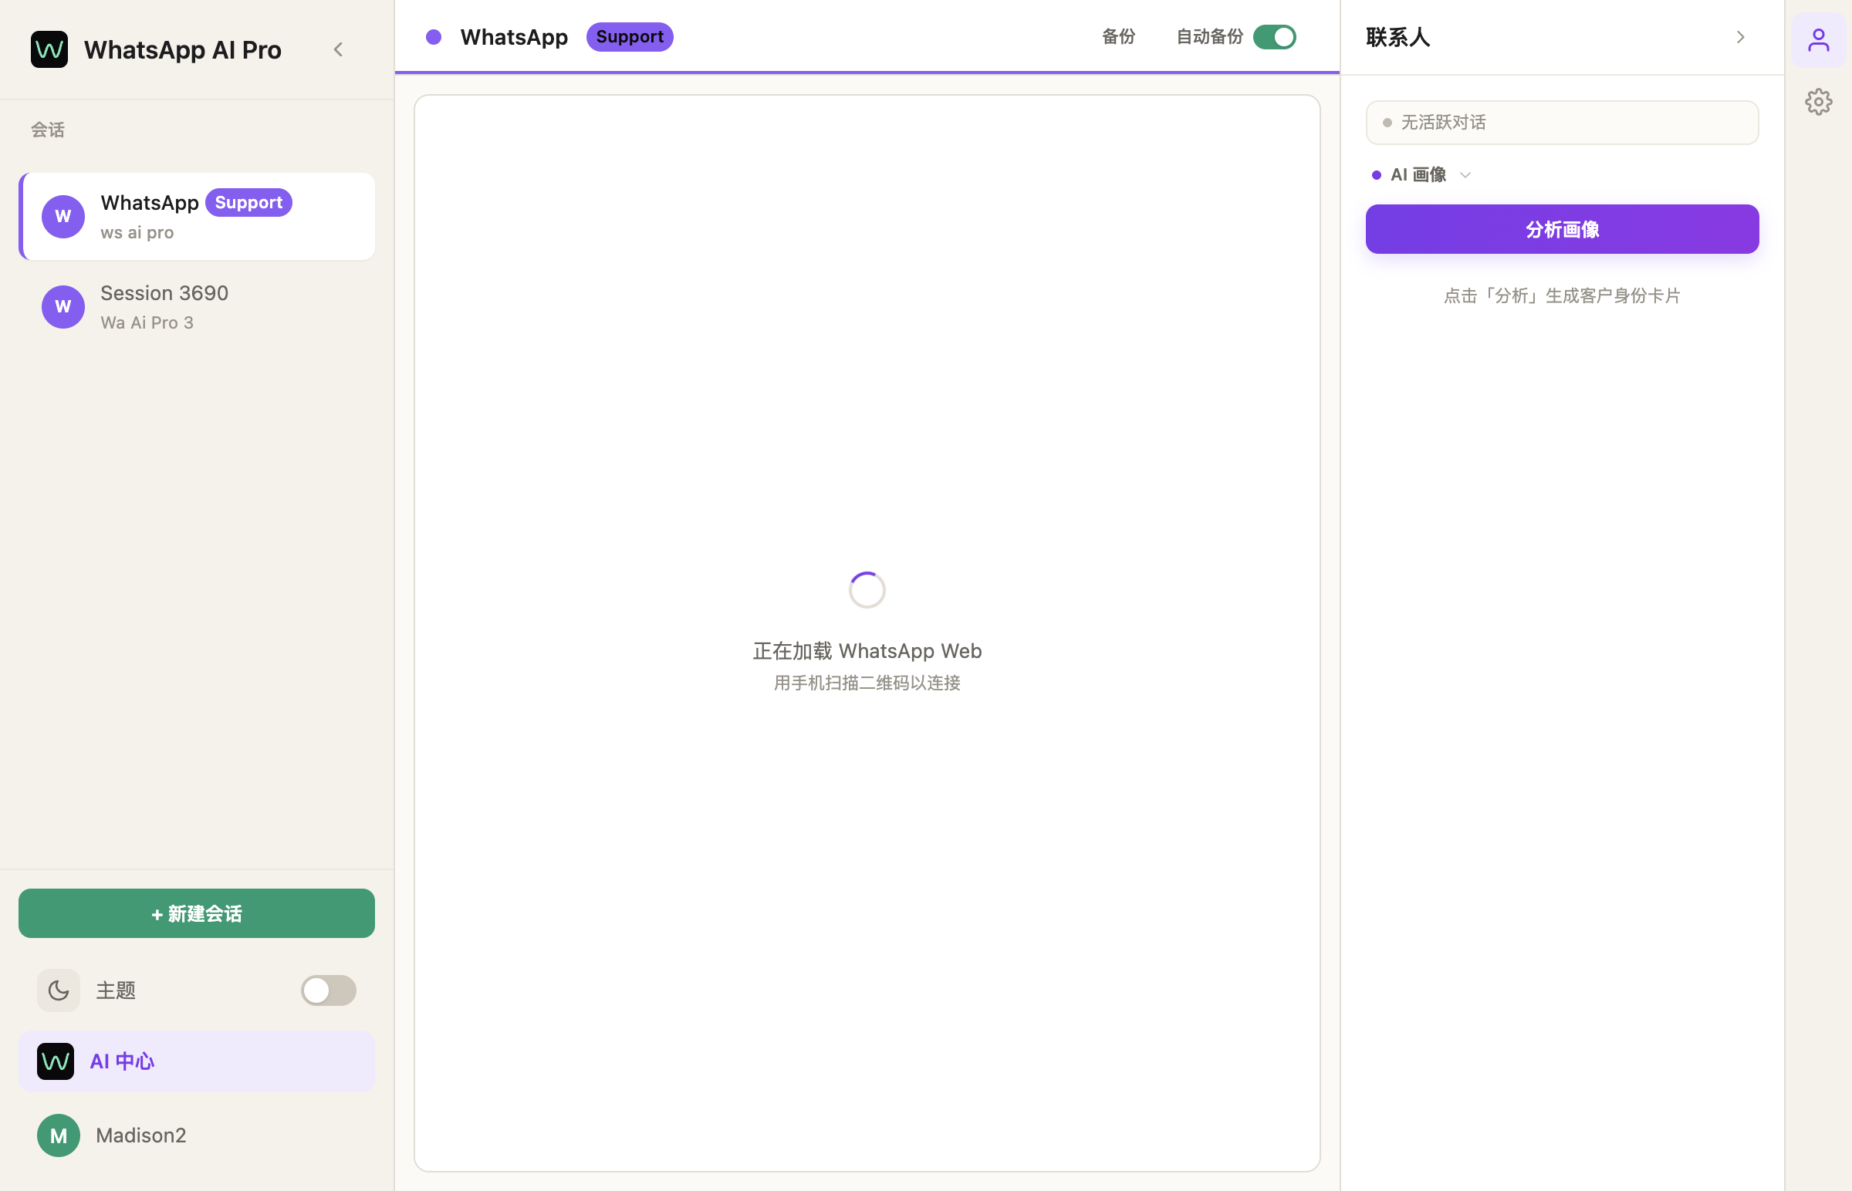Viewport: 1852px width, 1191px height.
Task: Open the contacts person icon in right rail
Action: 1819,40
